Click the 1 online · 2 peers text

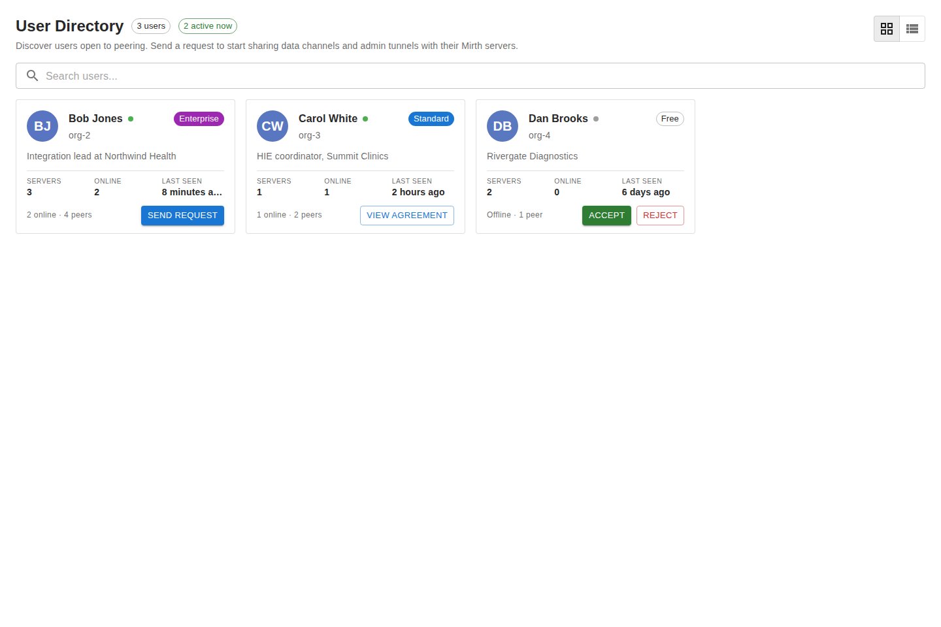point(289,215)
